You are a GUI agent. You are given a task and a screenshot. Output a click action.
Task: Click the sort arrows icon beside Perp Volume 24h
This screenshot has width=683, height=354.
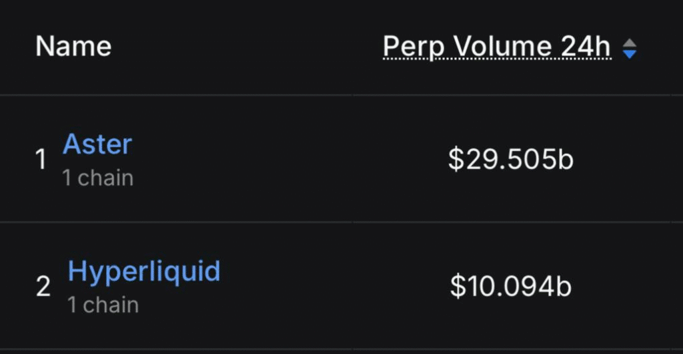click(x=629, y=49)
